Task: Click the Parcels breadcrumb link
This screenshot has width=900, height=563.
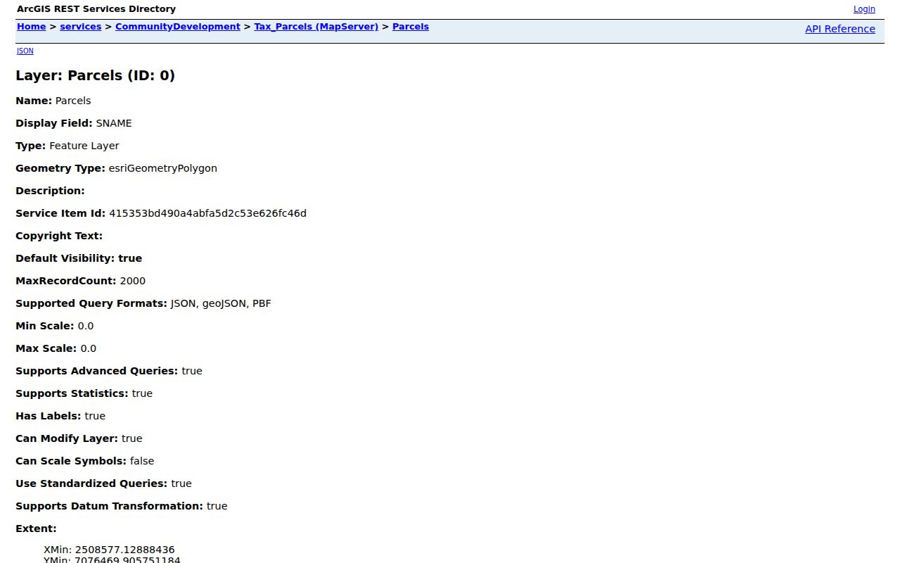Action: tap(411, 27)
